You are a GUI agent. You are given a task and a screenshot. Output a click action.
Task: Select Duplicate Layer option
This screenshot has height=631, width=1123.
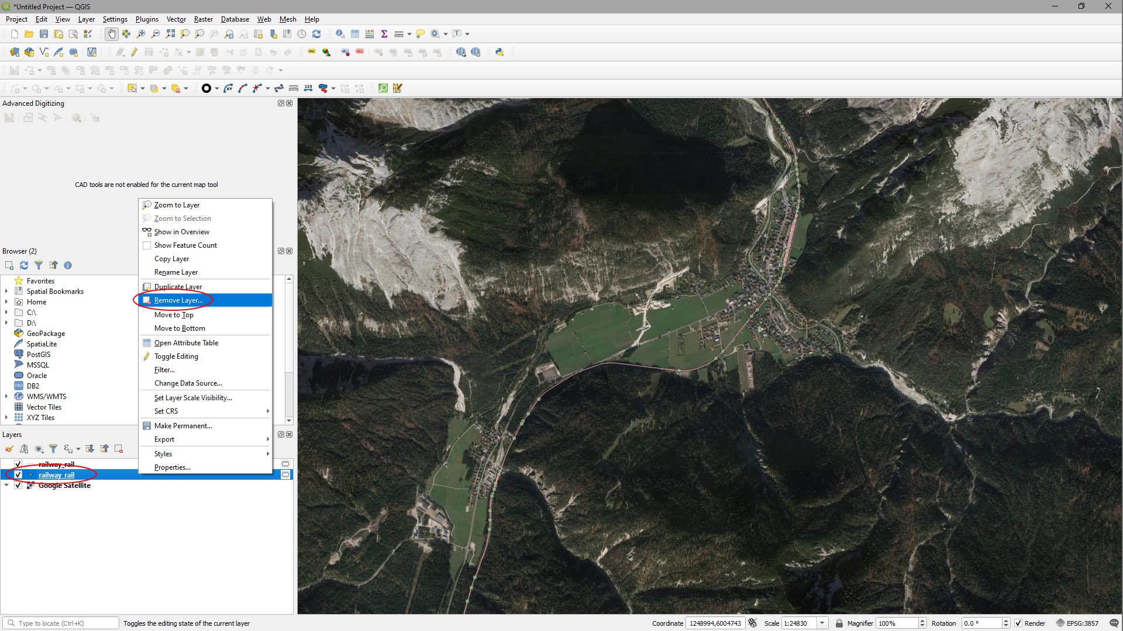click(205, 287)
